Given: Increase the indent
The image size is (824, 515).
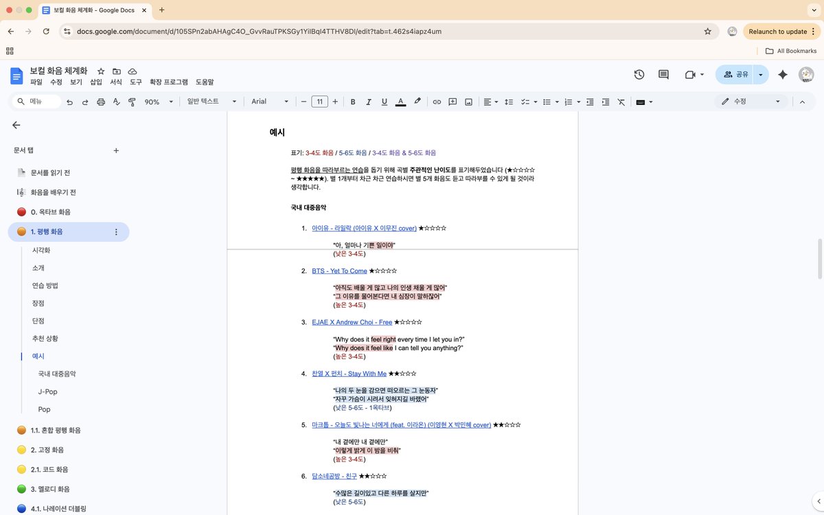Looking at the screenshot, I should point(606,102).
